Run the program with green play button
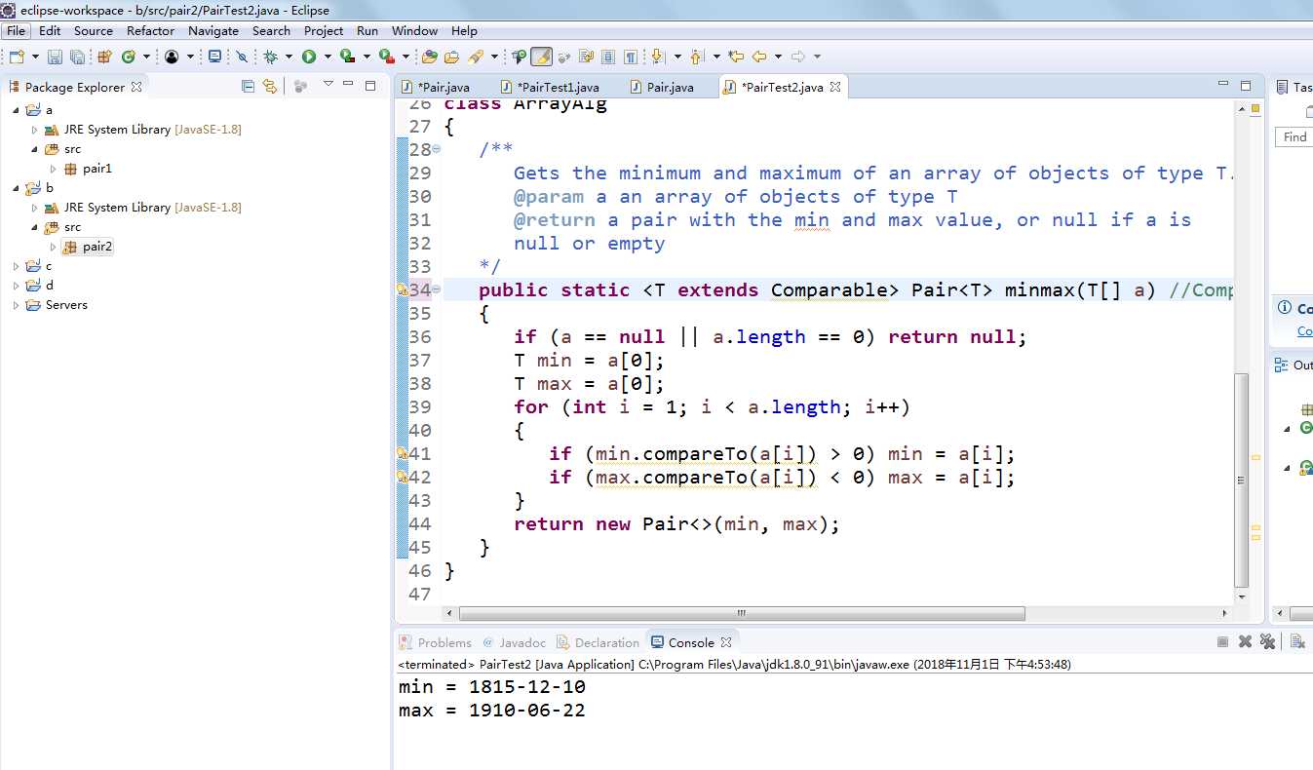The width and height of the screenshot is (1313, 770). pyautogui.click(x=309, y=57)
